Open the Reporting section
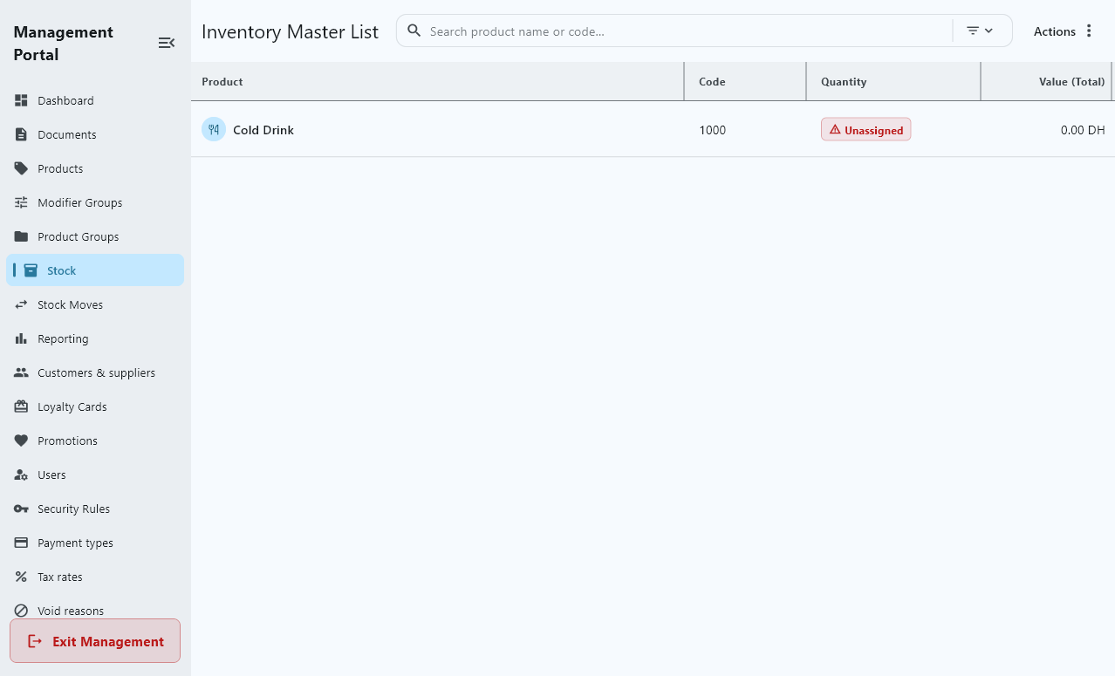Screen dimensions: 1115x676 coord(95,338)
